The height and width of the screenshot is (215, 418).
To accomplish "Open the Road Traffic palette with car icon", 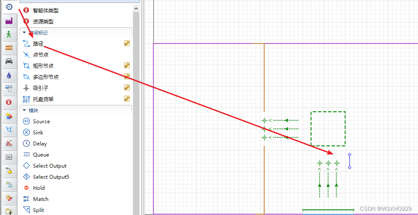I will point(9,61).
